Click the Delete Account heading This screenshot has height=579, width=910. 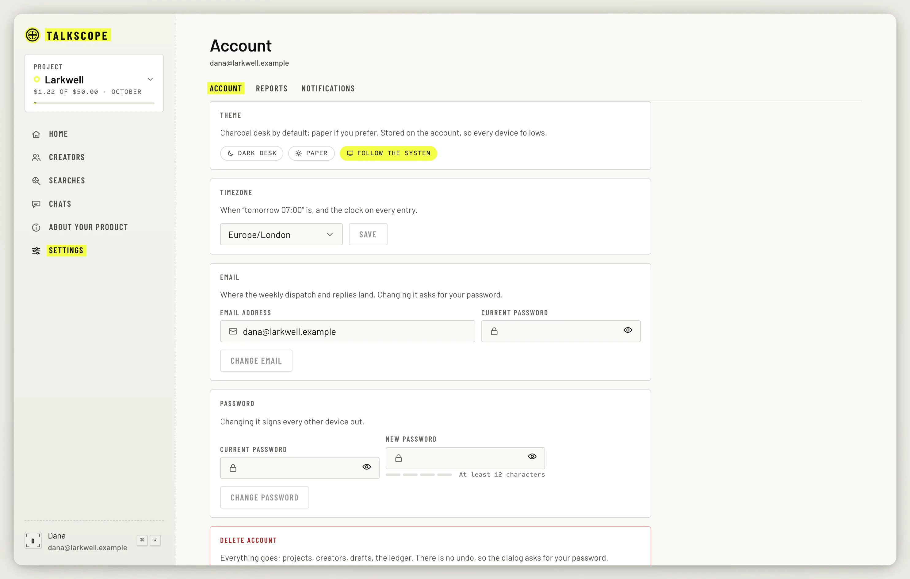tap(248, 540)
